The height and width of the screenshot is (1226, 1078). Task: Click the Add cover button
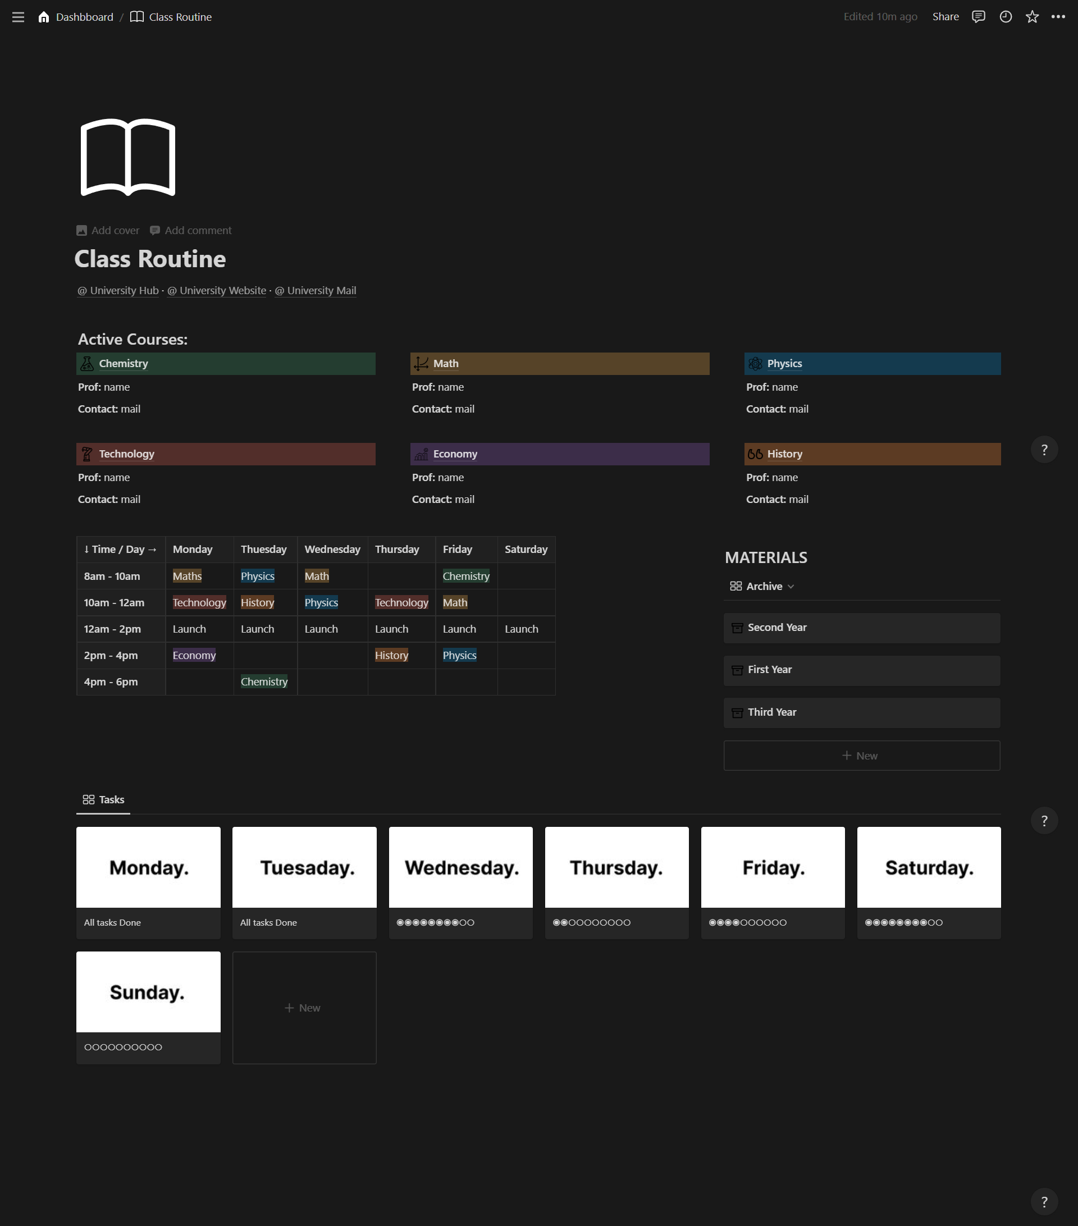(x=108, y=230)
